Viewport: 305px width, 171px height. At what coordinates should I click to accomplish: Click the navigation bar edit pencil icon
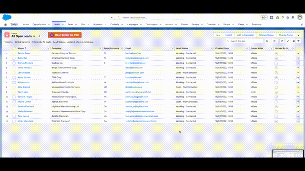pos(302,24)
